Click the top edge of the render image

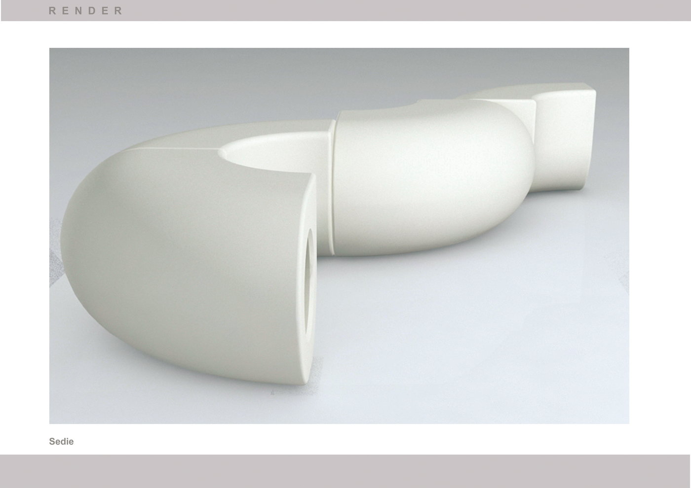339,48
